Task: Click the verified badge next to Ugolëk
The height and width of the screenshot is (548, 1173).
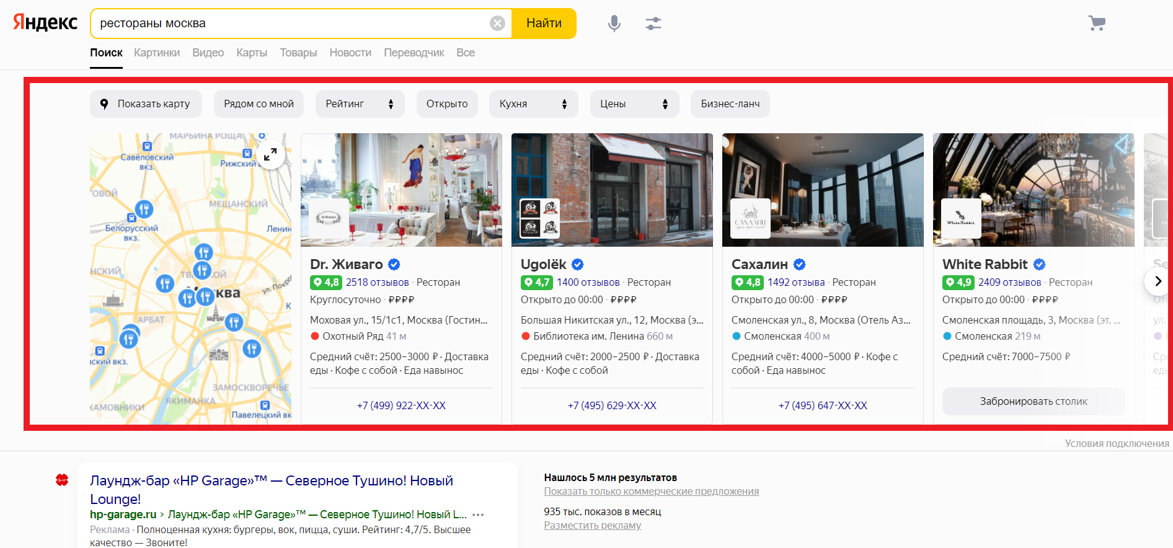Action: (x=577, y=265)
